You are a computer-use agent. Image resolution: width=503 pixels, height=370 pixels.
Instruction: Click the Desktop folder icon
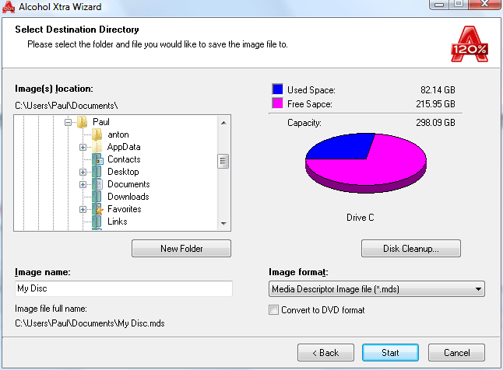tap(97, 172)
